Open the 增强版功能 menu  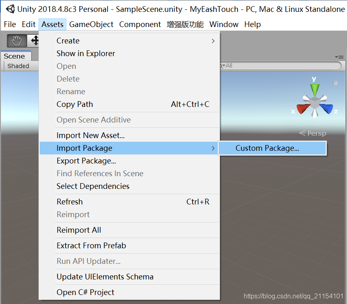click(186, 25)
